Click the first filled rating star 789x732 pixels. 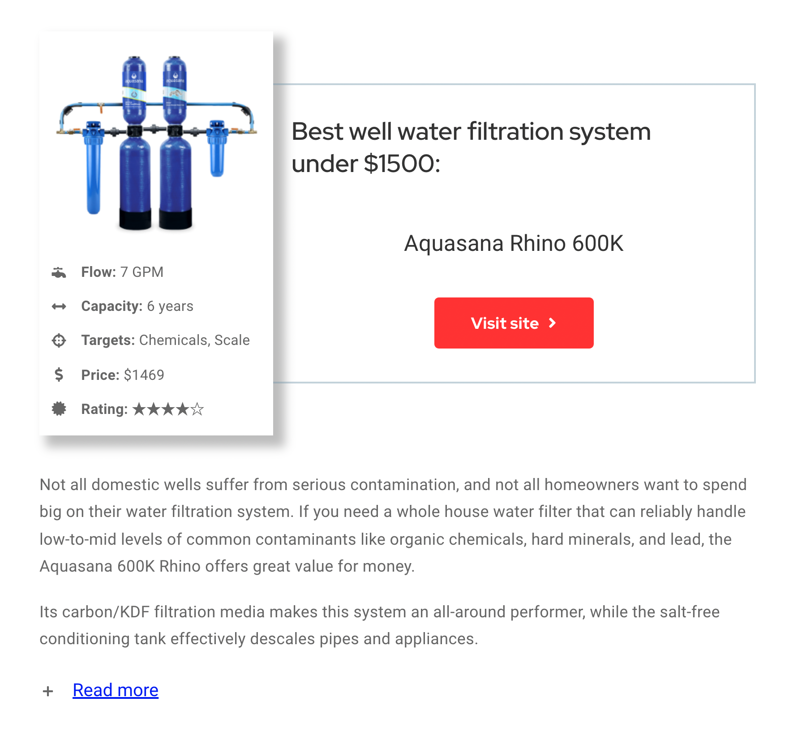pyautogui.click(x=139, y=409)
